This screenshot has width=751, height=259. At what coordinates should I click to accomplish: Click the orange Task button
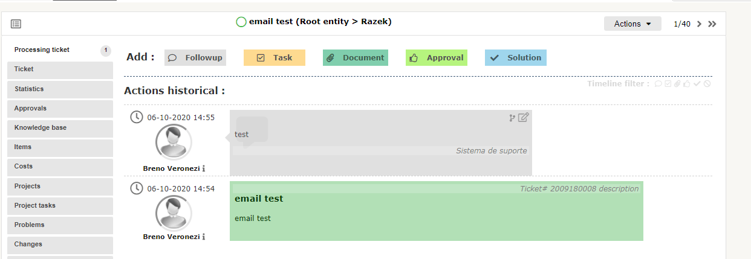275,58
